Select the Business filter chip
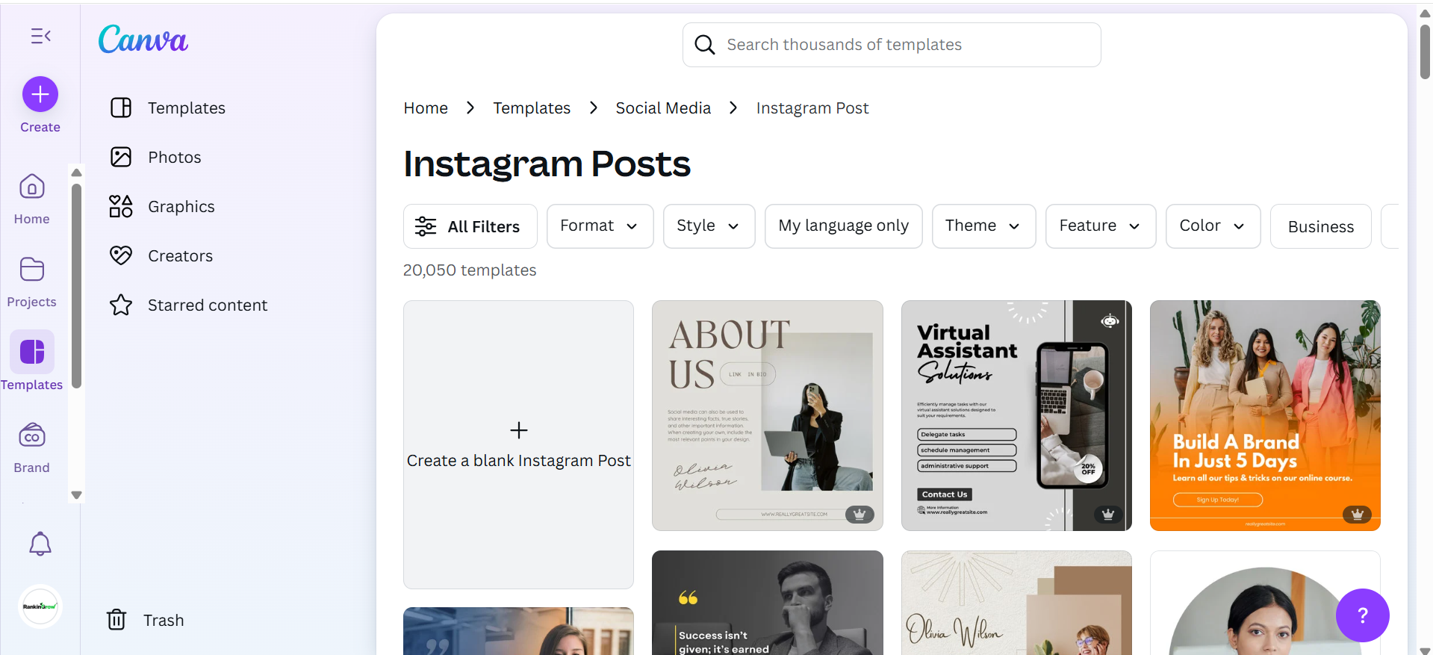The image size is (1433, 655). (1320, 226)
